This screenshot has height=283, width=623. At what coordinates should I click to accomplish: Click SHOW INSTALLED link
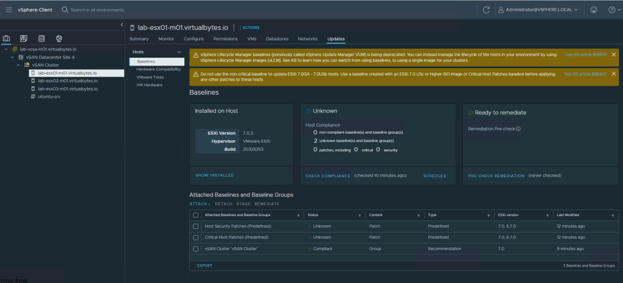coord(215,175)
